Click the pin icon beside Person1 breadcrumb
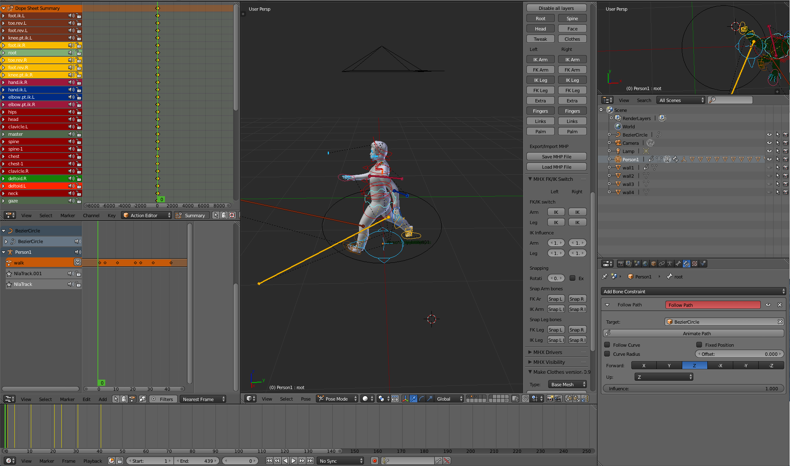This screenshot has height=466, width=790. click(605, 276)
